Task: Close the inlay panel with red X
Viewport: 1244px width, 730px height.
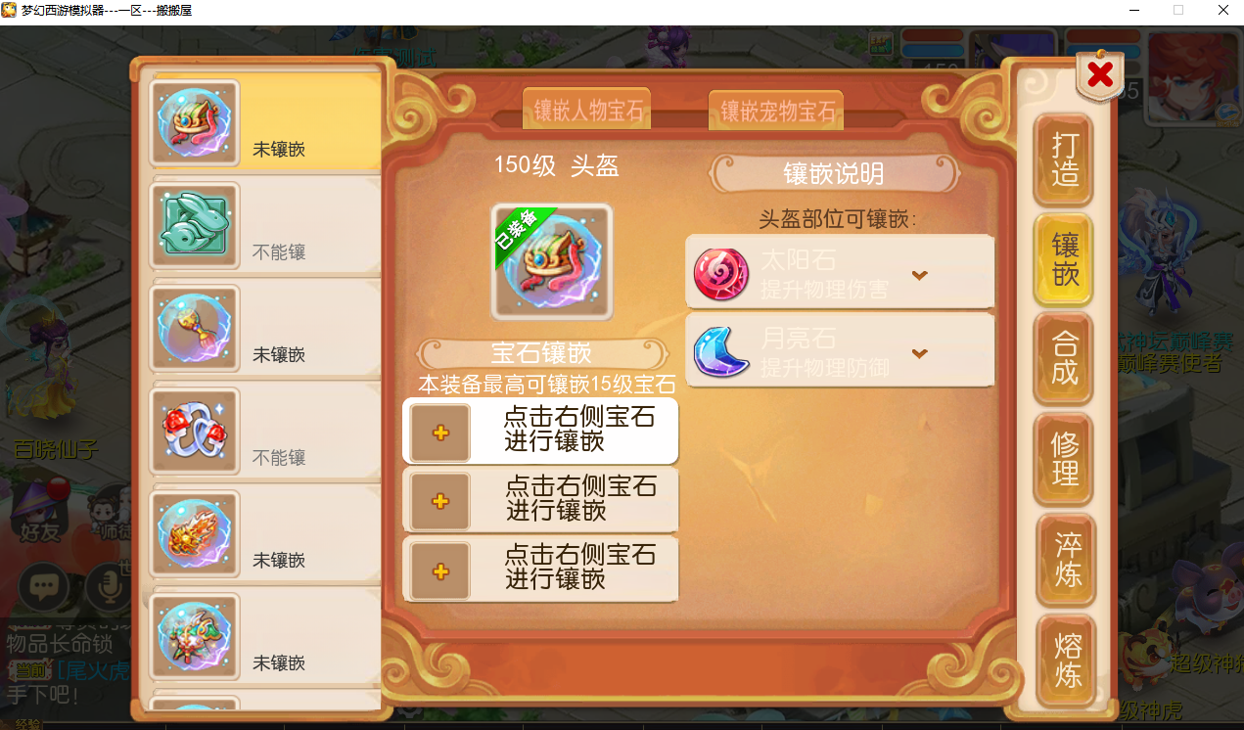Action: [x=1100, y=73]
